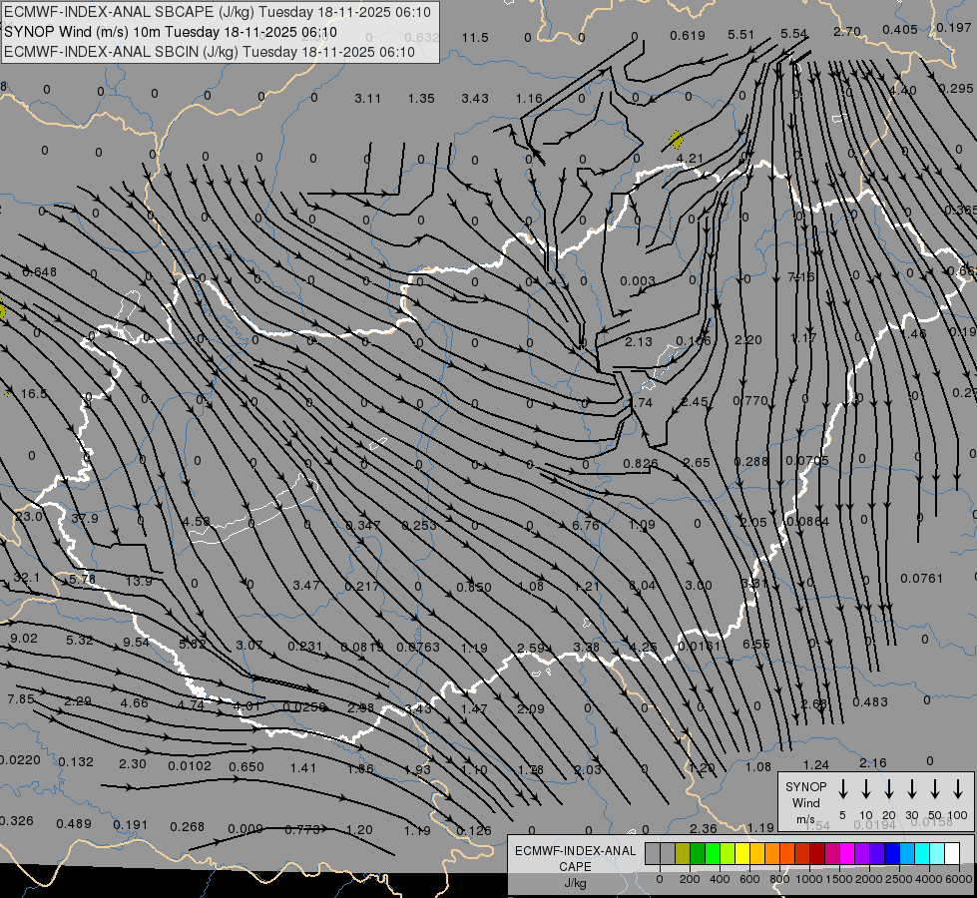Viewport: 977px width, 898px height.
Task: Click the map value 6.55
Action: pyautogui.click(x=755, y=645)
